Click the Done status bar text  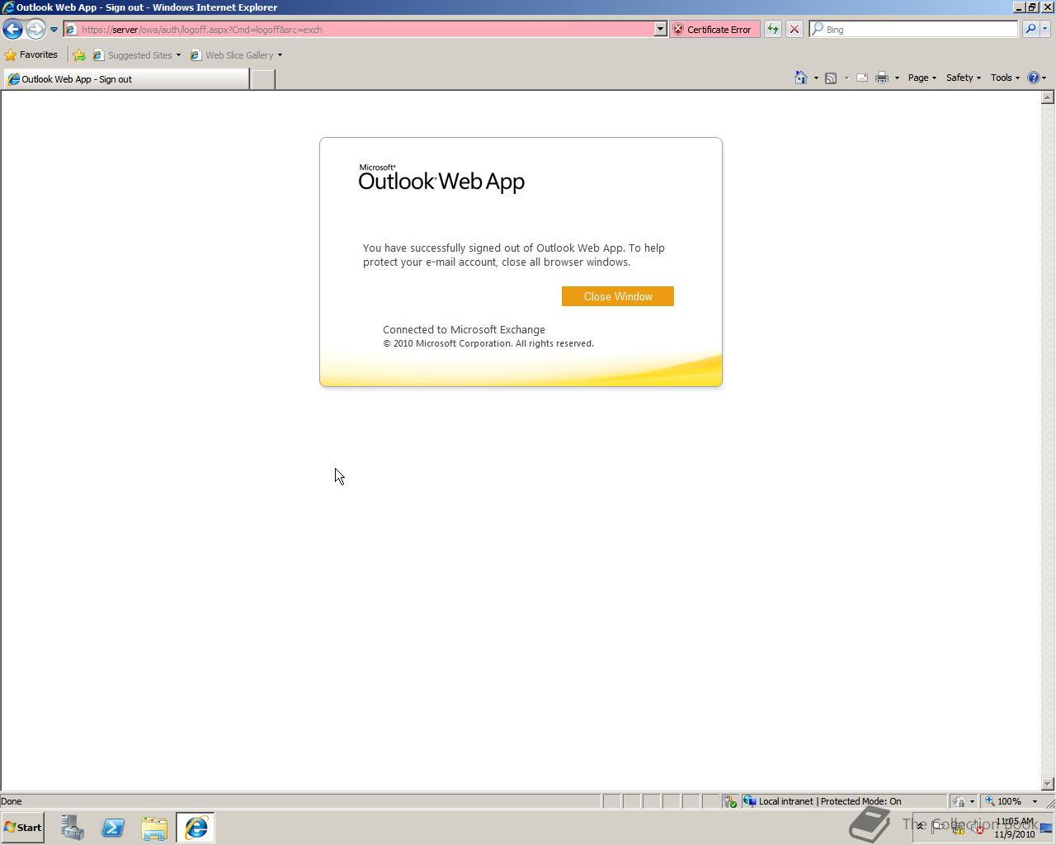(x=12, y=801)
